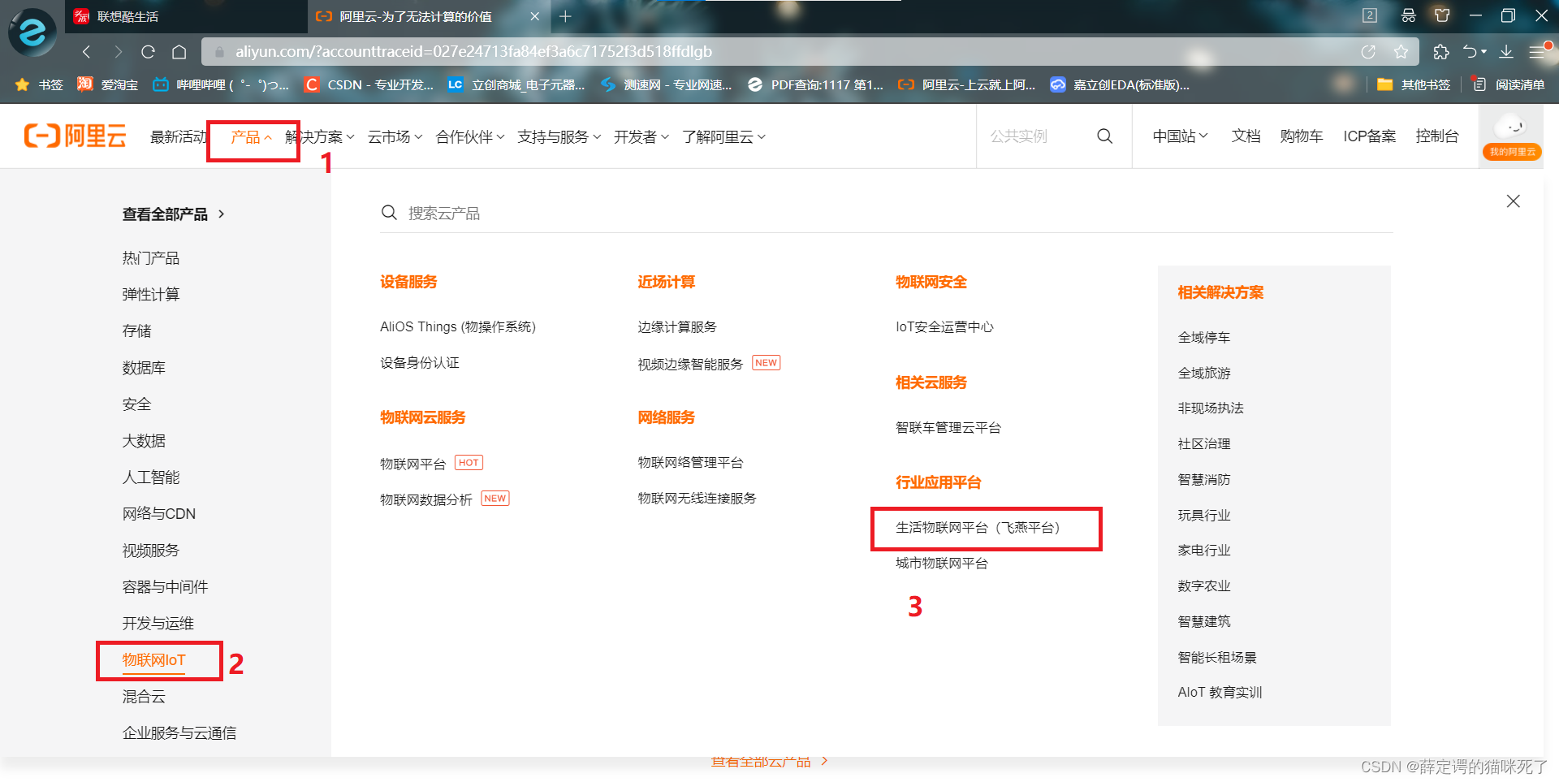The image size is (1559, 782).
Task: Open the 智联车管理云平台 link
Action: click(x=948, y=428)
